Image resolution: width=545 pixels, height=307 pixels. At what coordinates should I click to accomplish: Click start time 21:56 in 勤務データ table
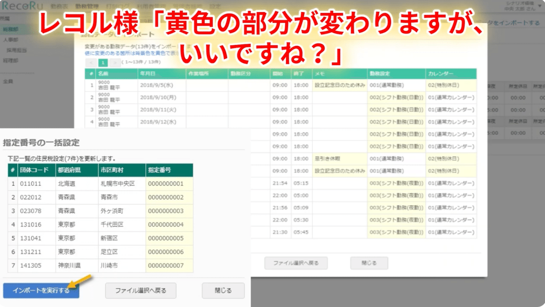[x=280, y=208]
